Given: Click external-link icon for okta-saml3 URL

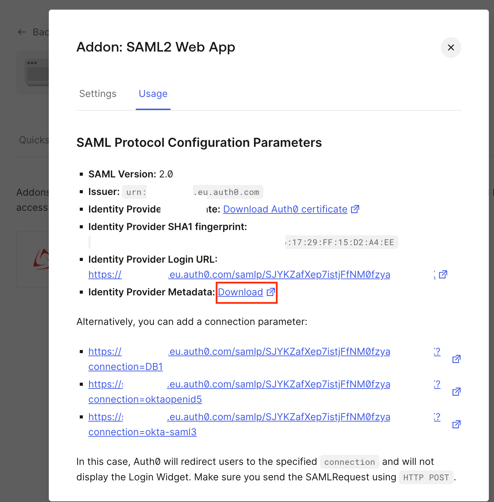Looking at the screenshot, I should point(456,424).
